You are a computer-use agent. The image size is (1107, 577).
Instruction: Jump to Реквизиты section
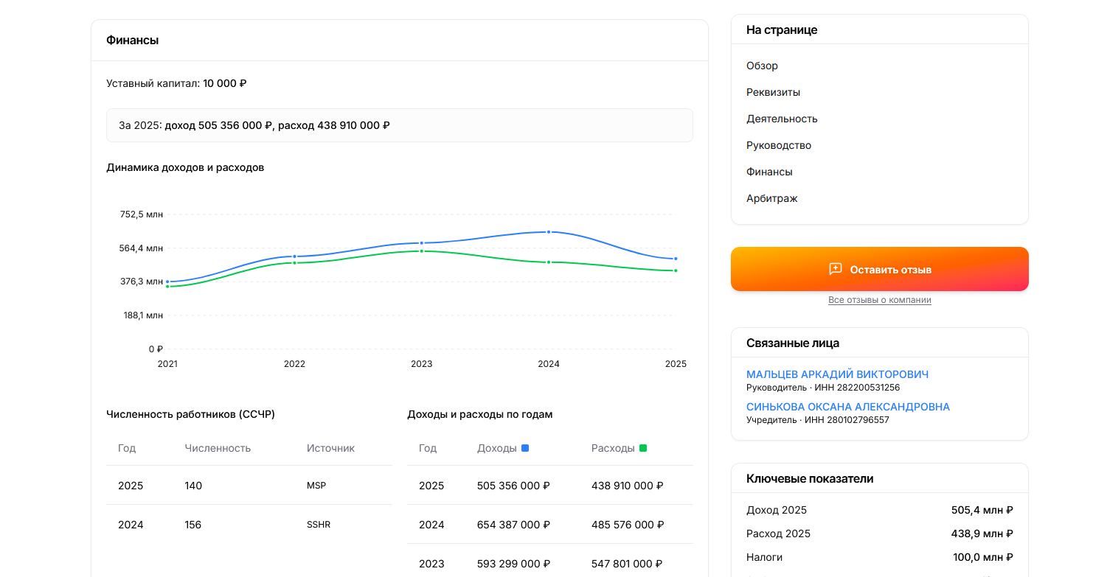click(773, 92)
